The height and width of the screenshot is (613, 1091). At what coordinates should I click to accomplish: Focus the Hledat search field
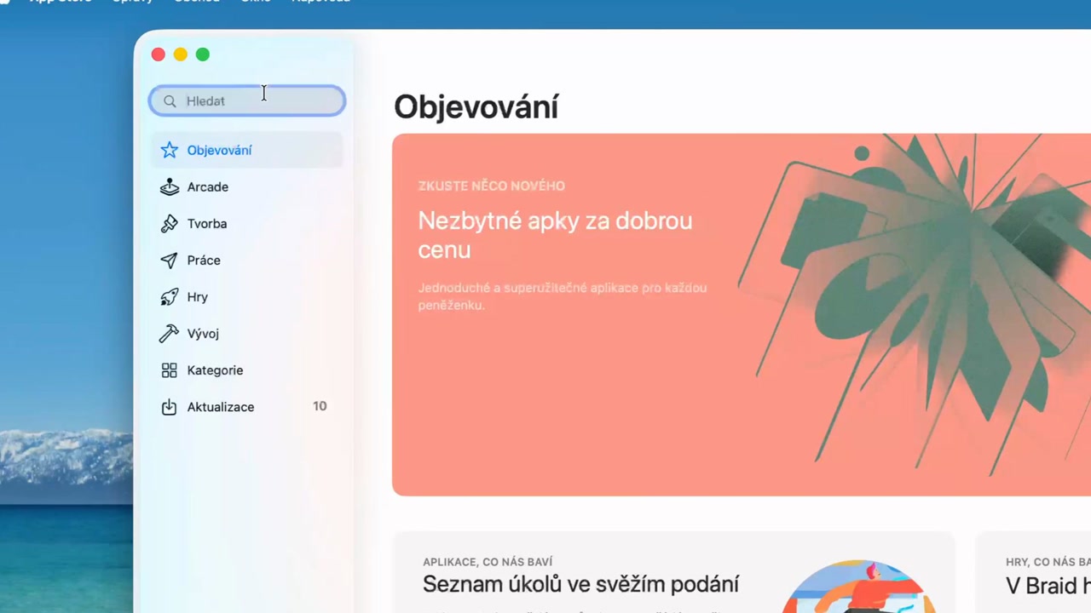[x=247, y=100]
